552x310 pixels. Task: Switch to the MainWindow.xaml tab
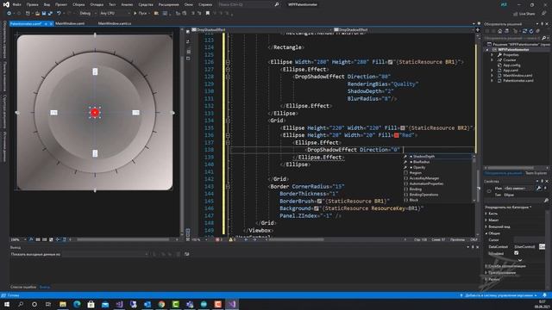(70, 23)
